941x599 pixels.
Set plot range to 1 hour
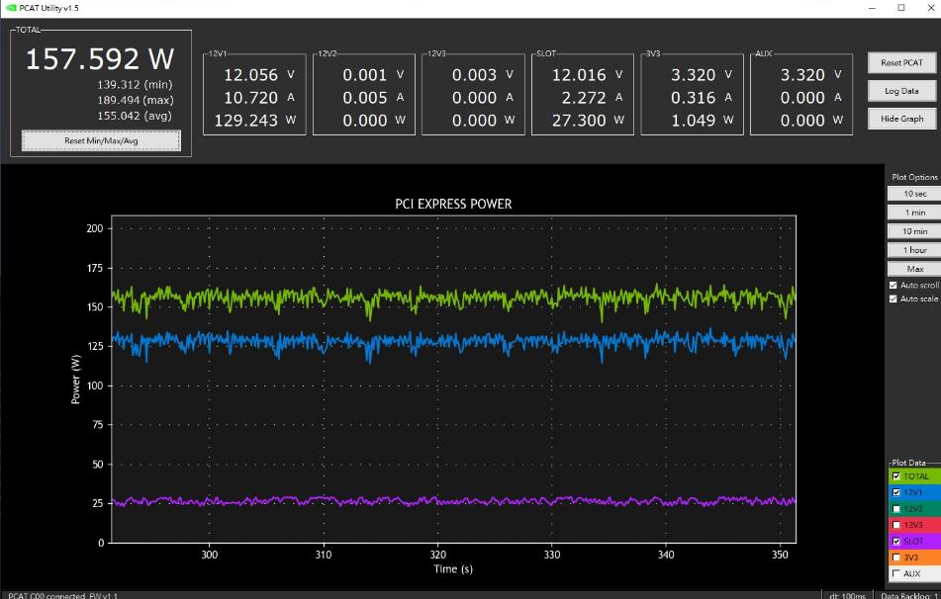pos(914,250)
